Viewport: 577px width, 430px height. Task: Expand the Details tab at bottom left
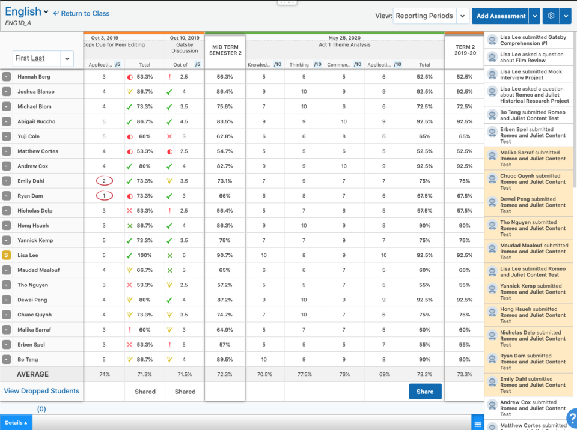click(15, 422)
